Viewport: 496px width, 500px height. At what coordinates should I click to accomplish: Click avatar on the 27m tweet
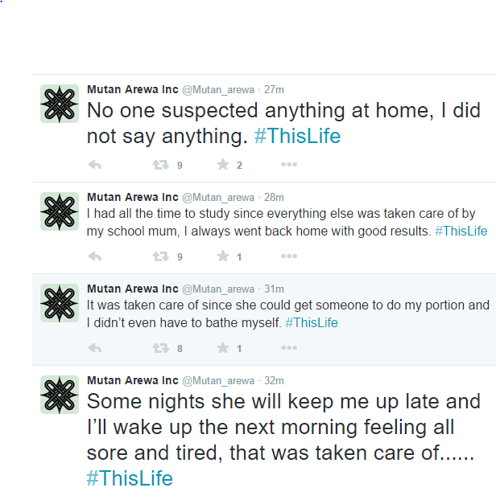click(x=60, y=103)
